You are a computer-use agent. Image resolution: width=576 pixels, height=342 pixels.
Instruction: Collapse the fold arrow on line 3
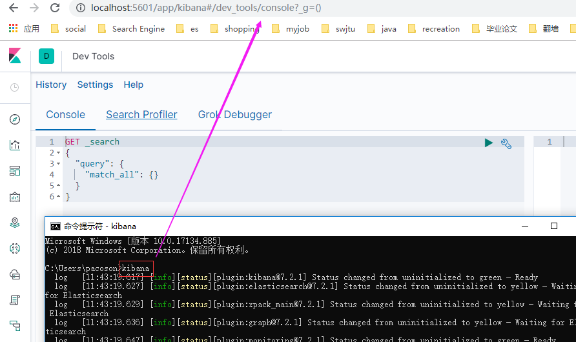tap(58, 164)
